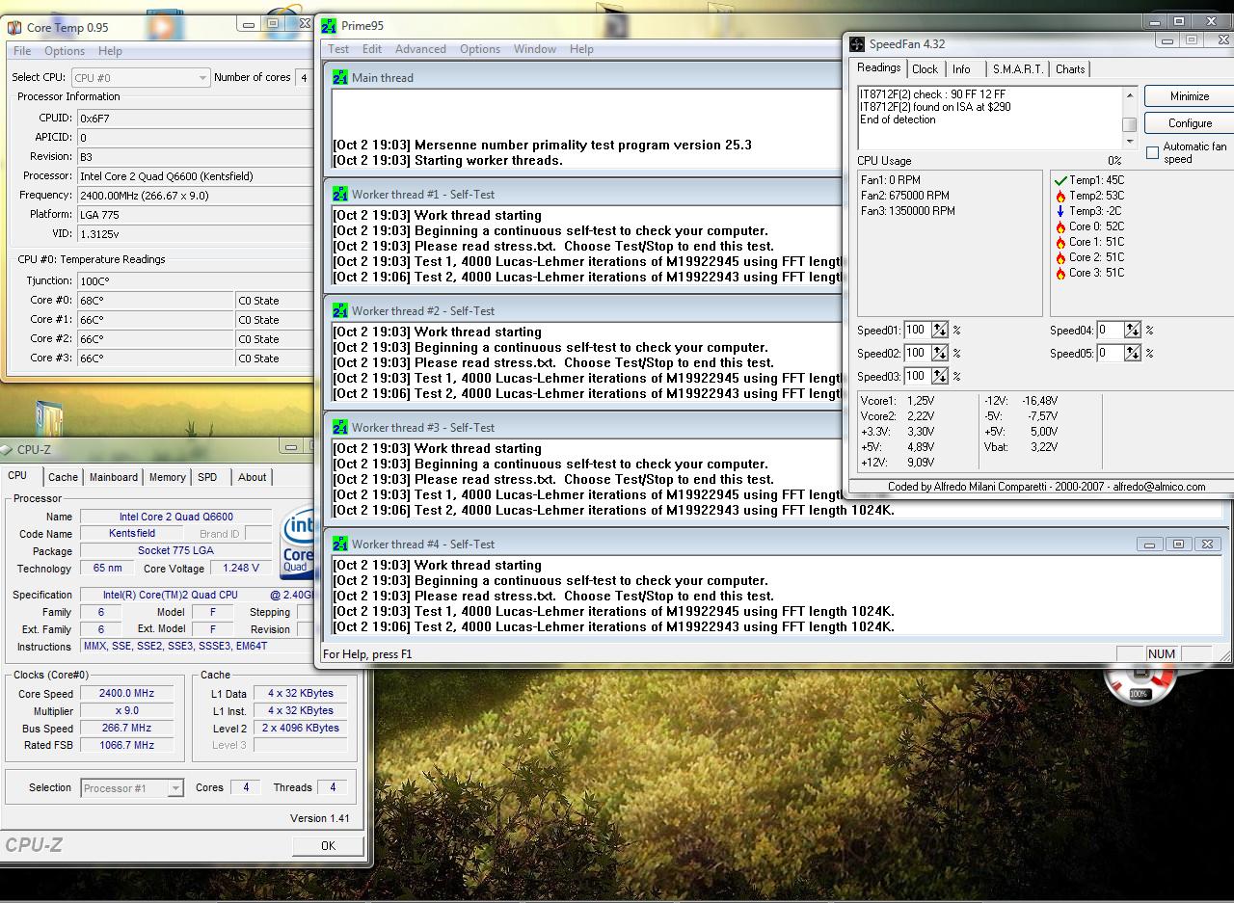
Task: Click the Speed02 spinner arrows
Action: tap(940, 354)
